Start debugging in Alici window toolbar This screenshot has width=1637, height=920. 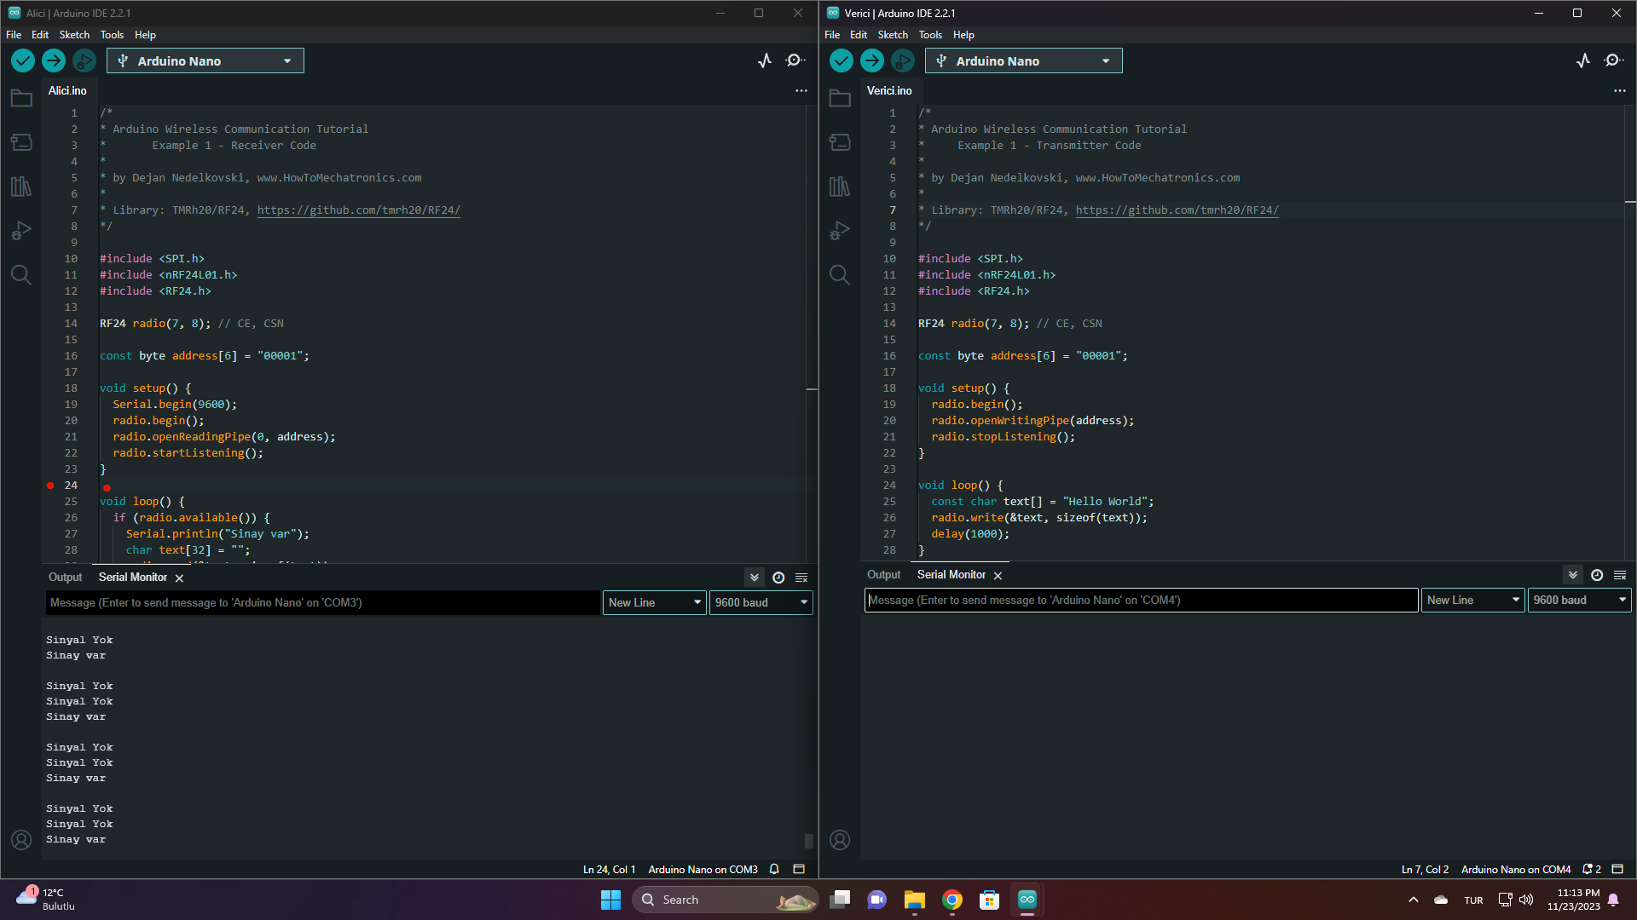pos(84,60)
